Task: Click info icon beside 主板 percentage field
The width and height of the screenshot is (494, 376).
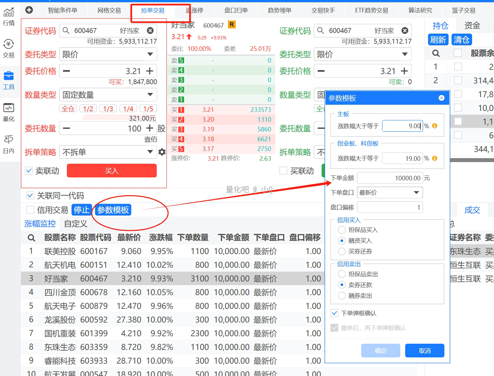Action: [435, 126]
